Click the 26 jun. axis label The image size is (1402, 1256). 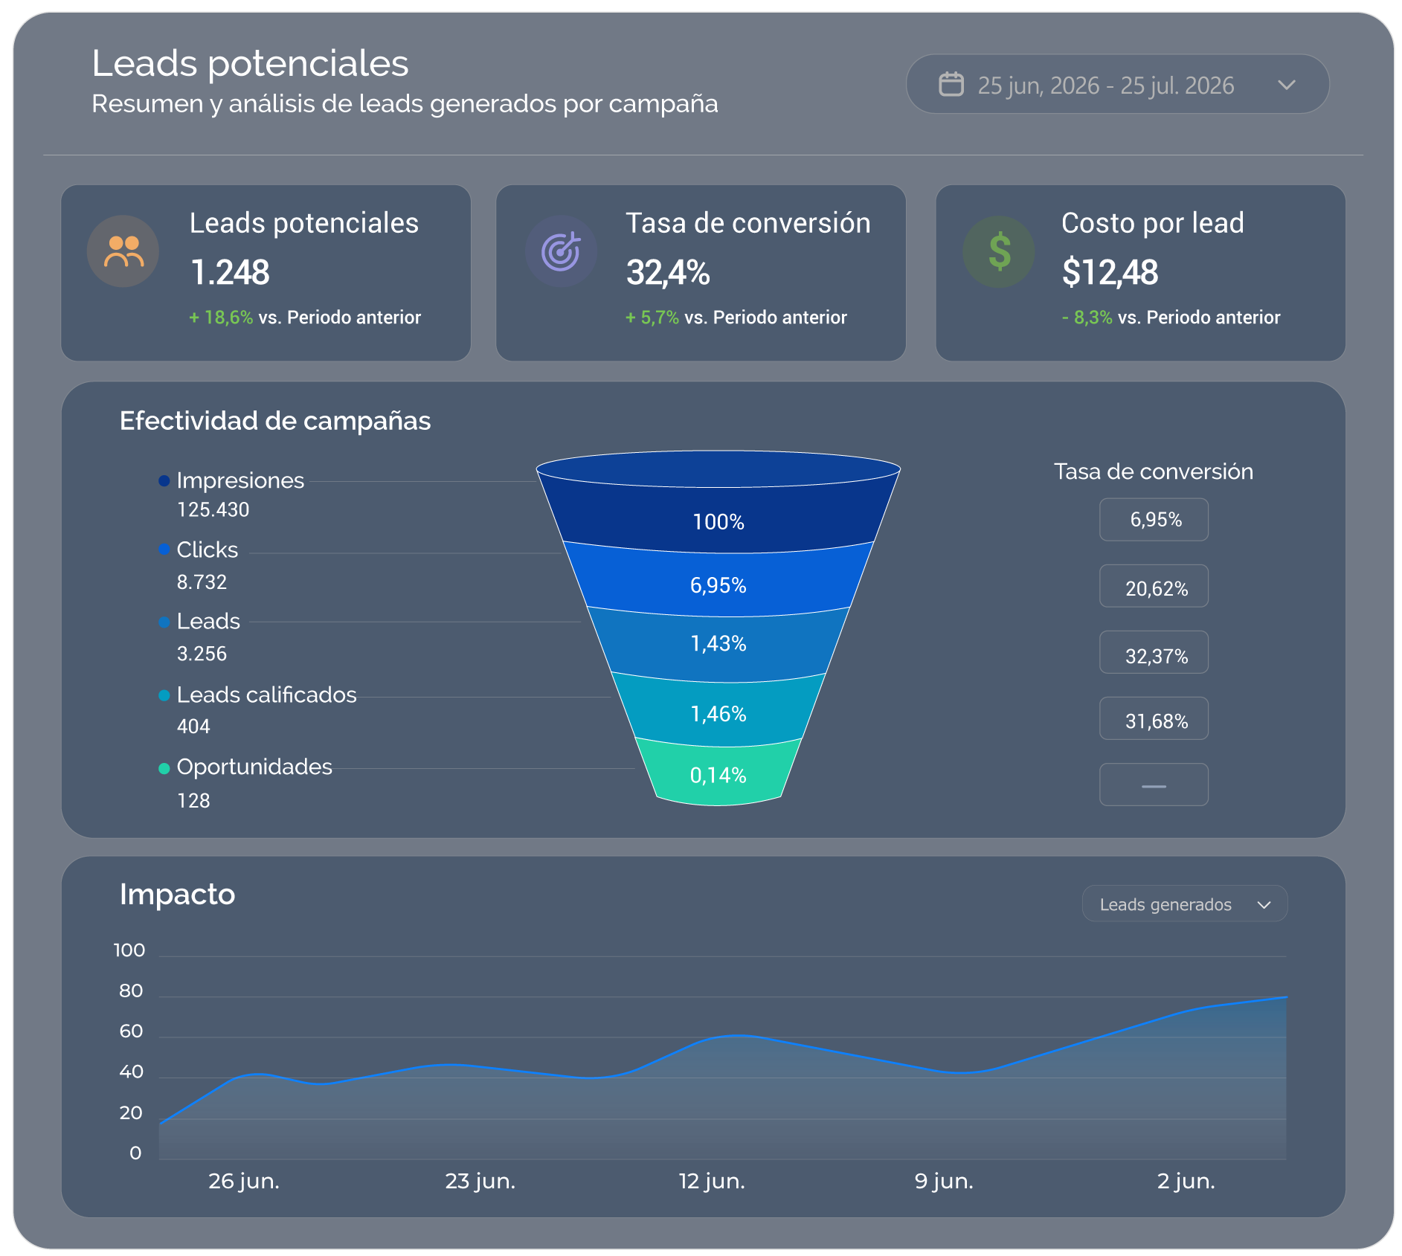pyautogui.click(x=244, y=1181)
